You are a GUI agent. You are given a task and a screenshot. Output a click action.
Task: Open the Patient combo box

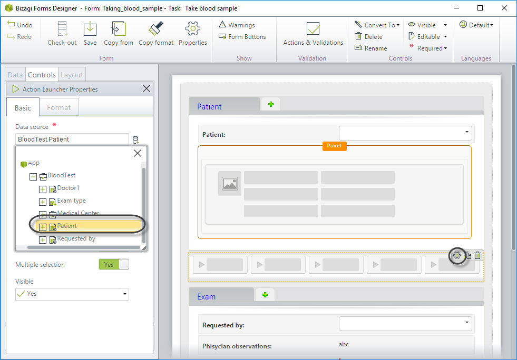pyautogui.click(x=405, y=133)
